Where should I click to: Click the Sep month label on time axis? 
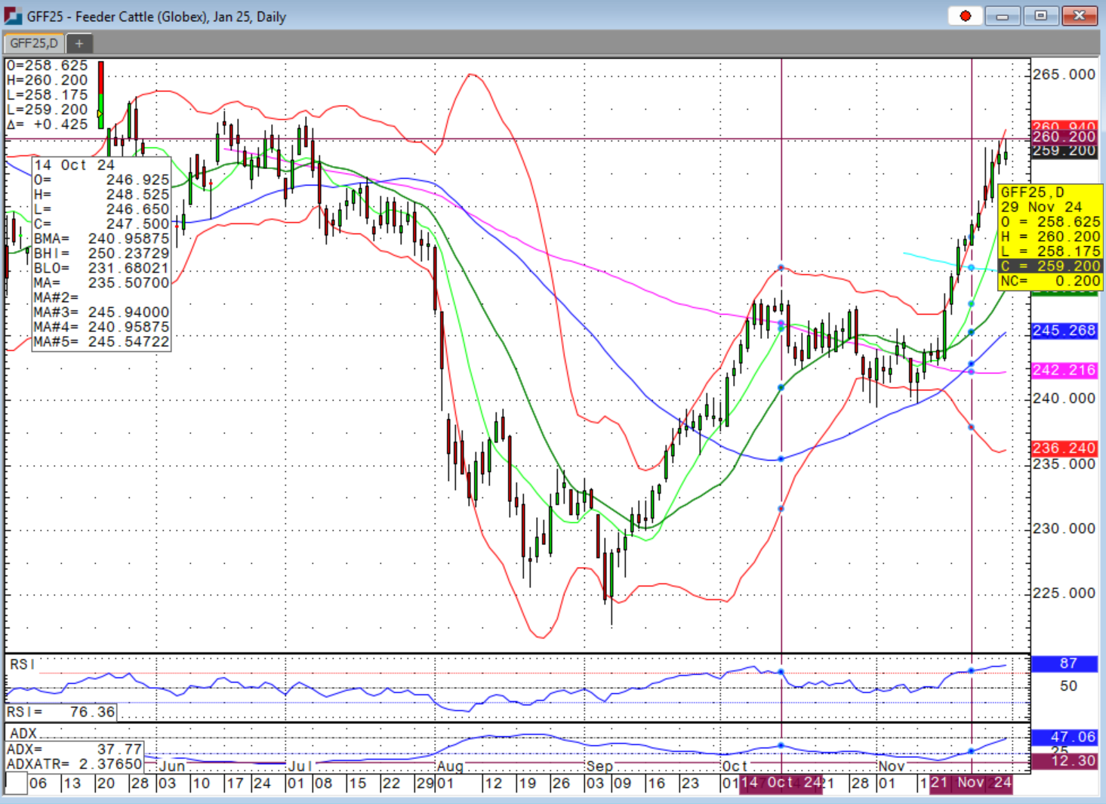(x=599, y=766)
